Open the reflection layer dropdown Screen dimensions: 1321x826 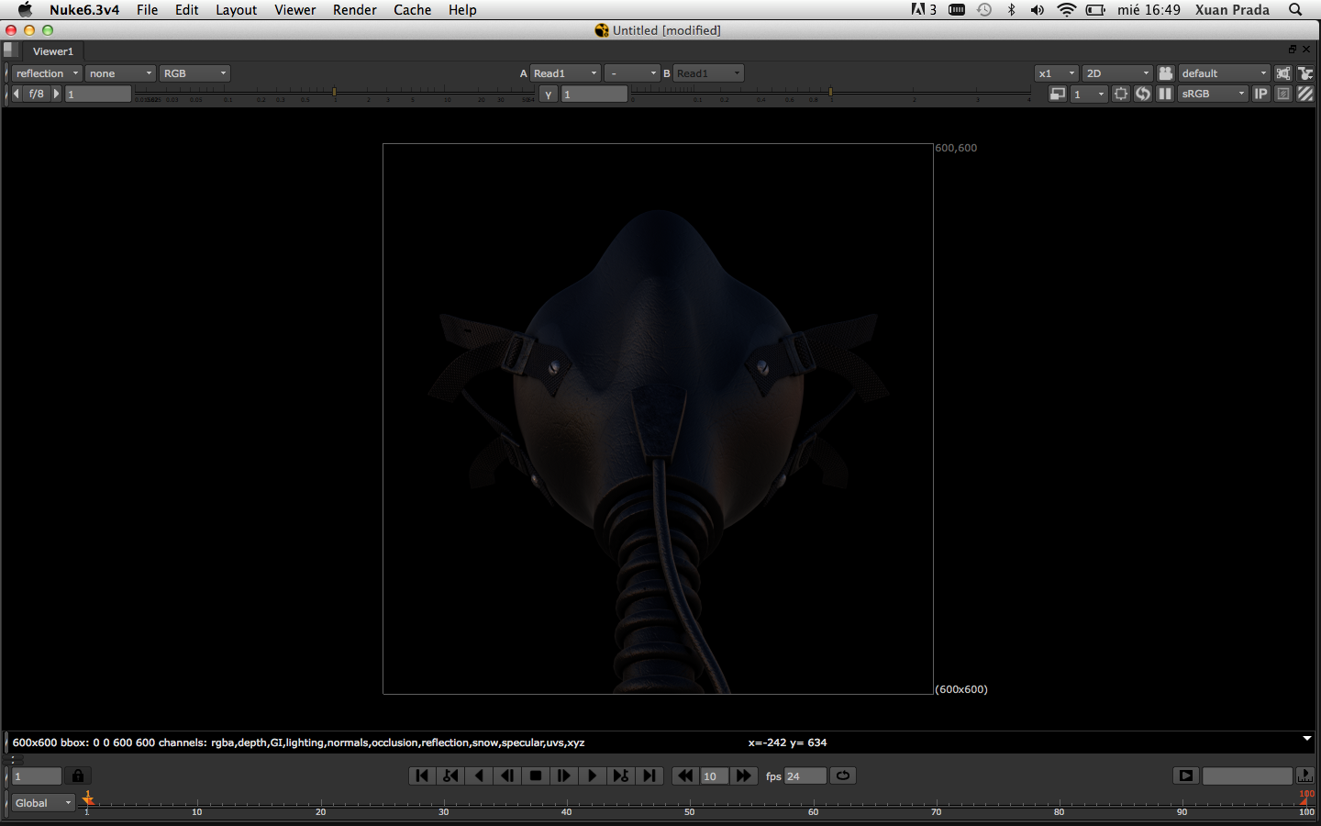[x=47, y=73]
